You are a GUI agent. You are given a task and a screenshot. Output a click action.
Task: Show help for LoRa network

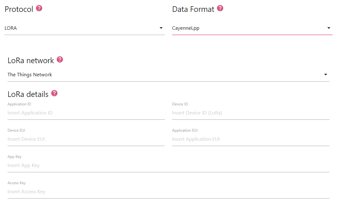(x=60, y=60)
